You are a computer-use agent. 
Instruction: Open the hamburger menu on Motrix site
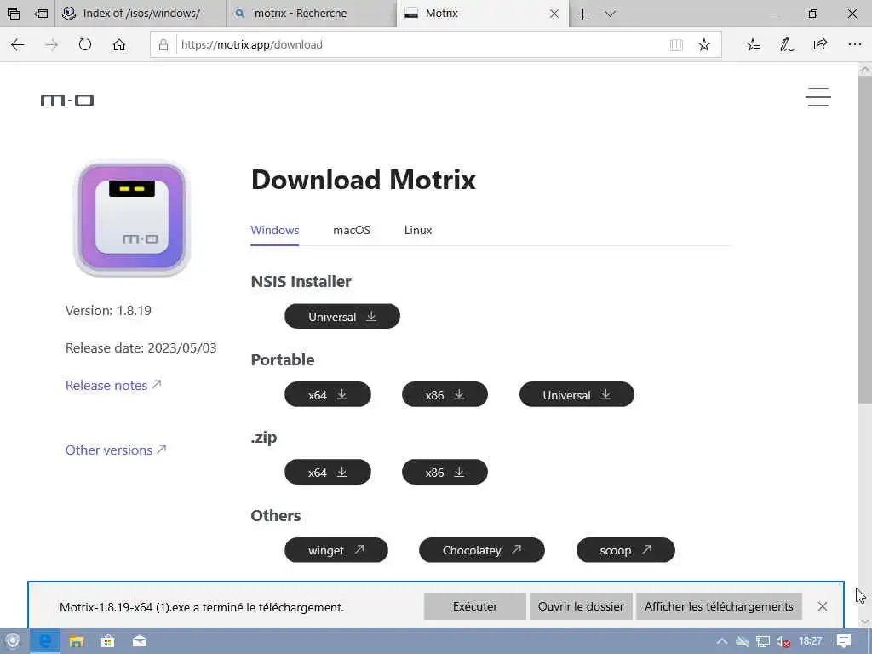pos(818,97)
